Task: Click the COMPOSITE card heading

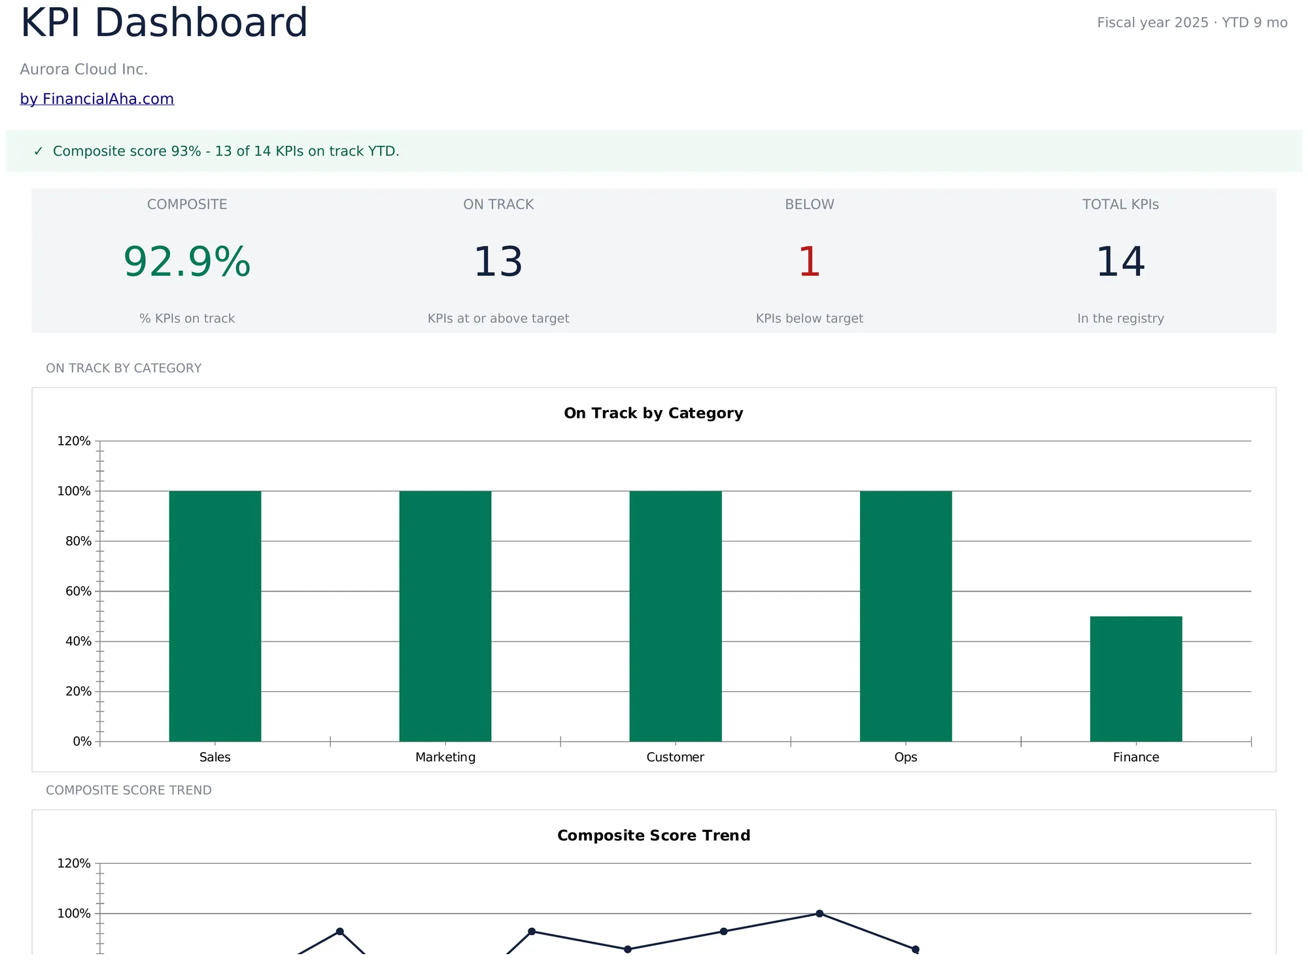Action: pyautogui.click(x=187, y=204)
